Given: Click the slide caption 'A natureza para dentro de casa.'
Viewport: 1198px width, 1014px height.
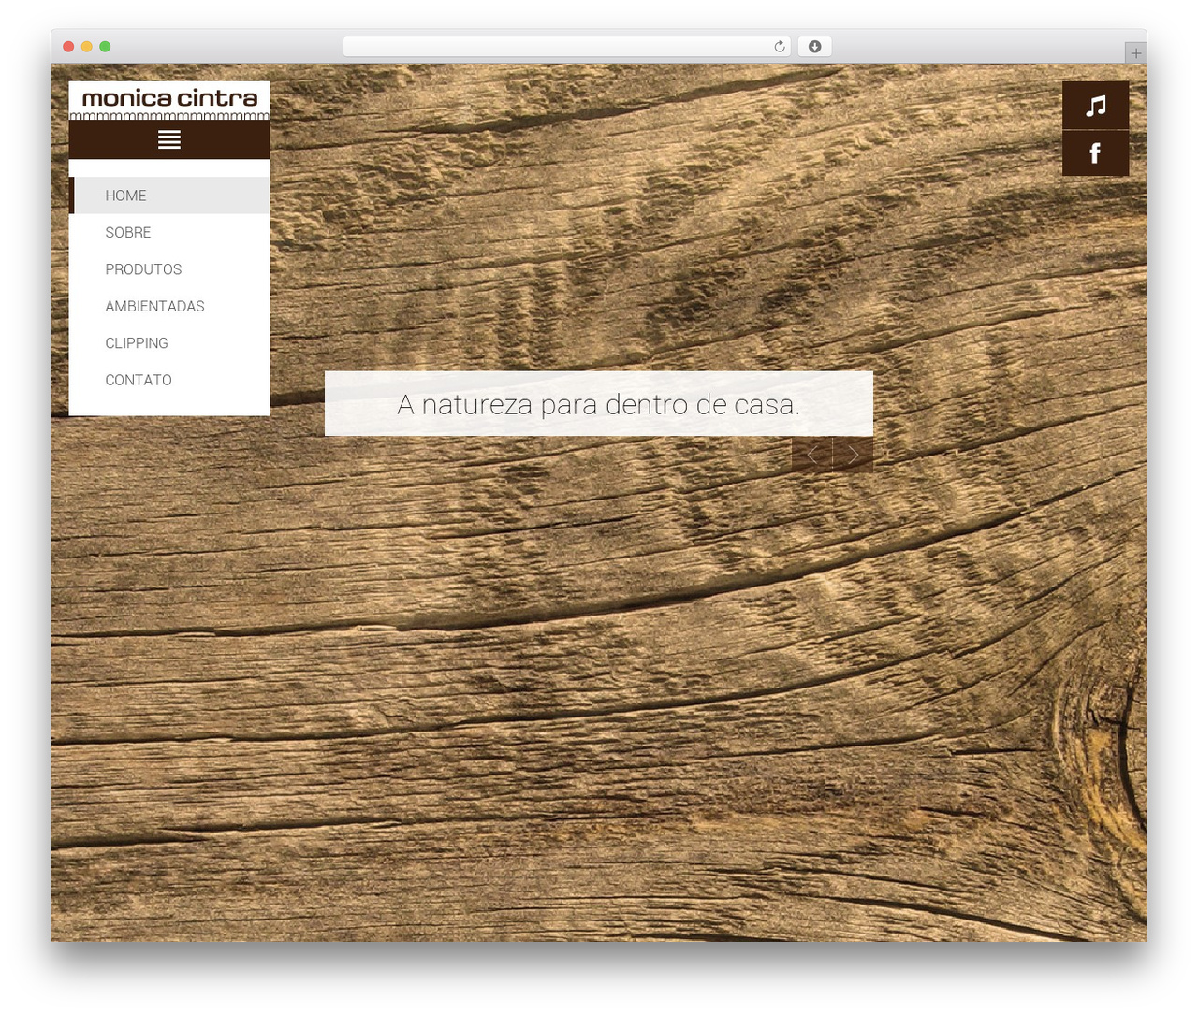Looking at the screenshot, I should point(599,404).
